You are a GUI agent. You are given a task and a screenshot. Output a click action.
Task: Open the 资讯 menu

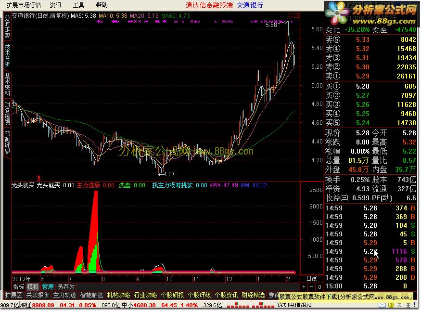(x=55, y=5)
